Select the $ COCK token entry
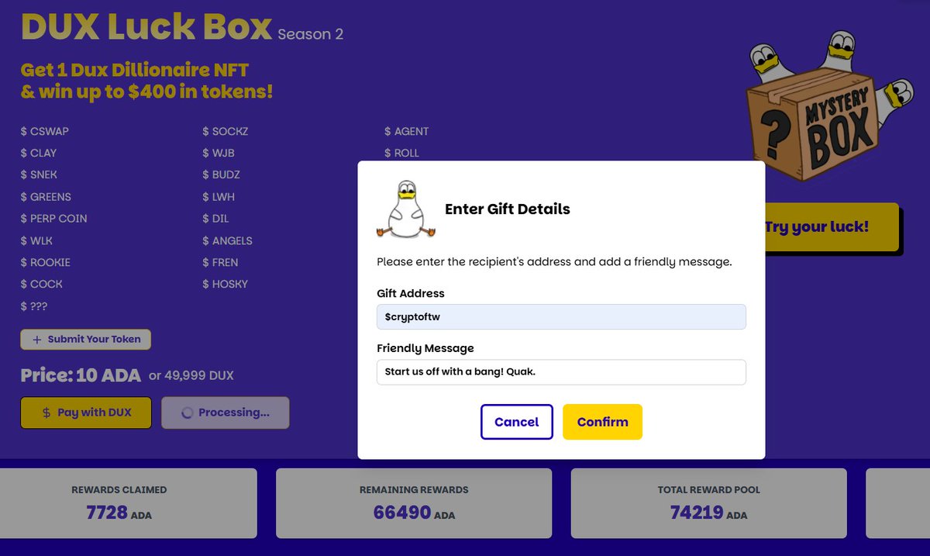 click(x=42, y=284)
